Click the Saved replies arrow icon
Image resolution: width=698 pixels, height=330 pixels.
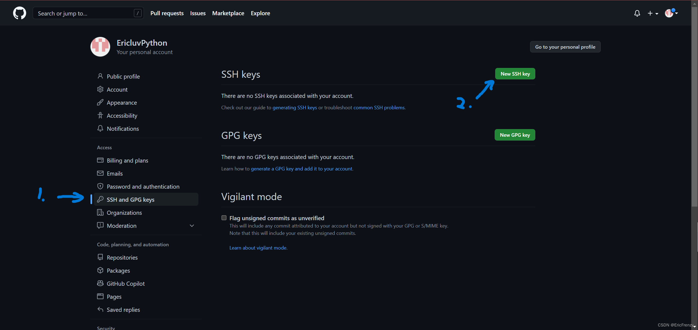click(100, 309)
